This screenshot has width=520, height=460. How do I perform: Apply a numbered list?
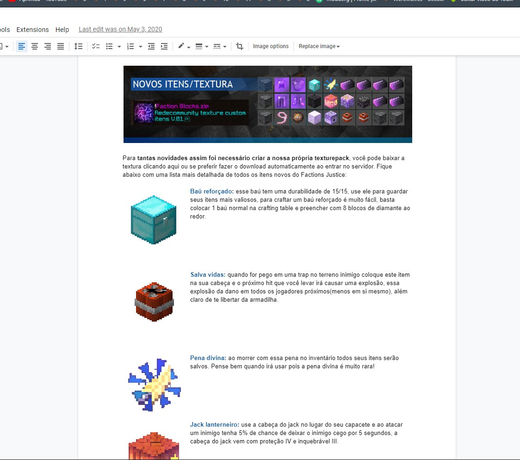(x=130, y=46)
